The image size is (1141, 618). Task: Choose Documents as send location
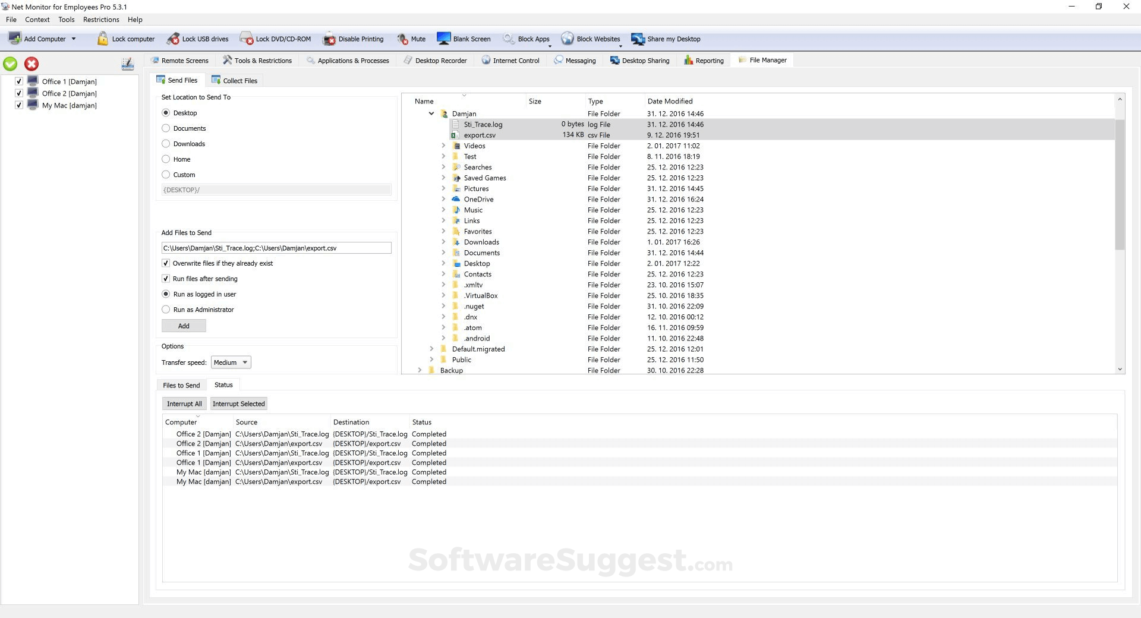tap(166, 128)
